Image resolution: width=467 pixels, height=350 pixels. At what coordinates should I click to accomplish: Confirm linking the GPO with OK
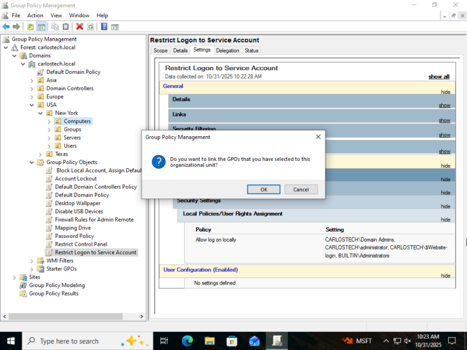click(264, 190)
